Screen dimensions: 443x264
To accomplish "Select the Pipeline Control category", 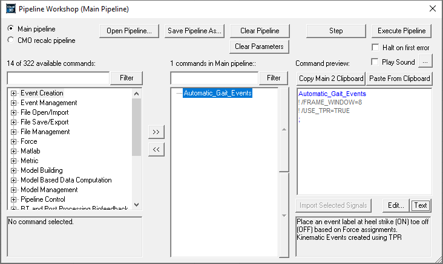I will point(42,199).
